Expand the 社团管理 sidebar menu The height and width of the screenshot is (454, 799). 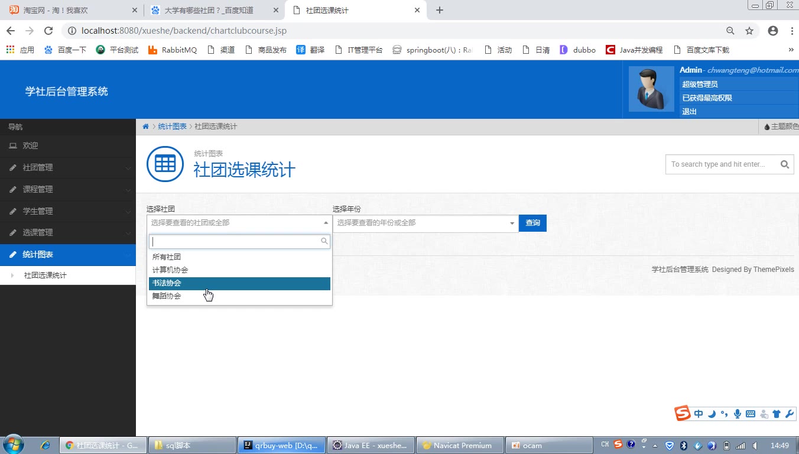[68, 168]
